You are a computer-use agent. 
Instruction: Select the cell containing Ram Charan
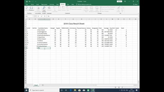pyautogui.click(x=44, y=30)
